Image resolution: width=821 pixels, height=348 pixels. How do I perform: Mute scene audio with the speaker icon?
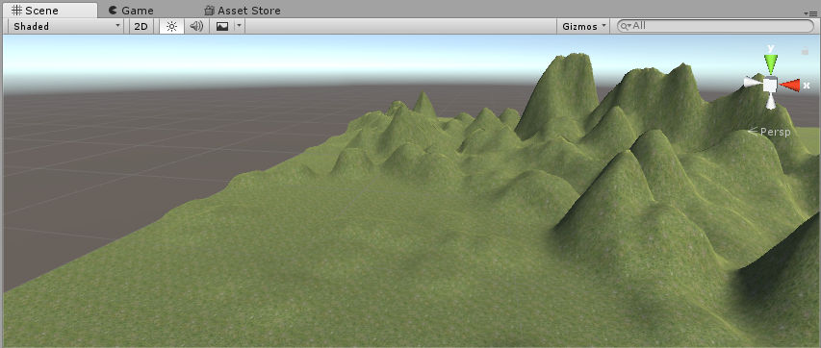[x=196, y=26]
